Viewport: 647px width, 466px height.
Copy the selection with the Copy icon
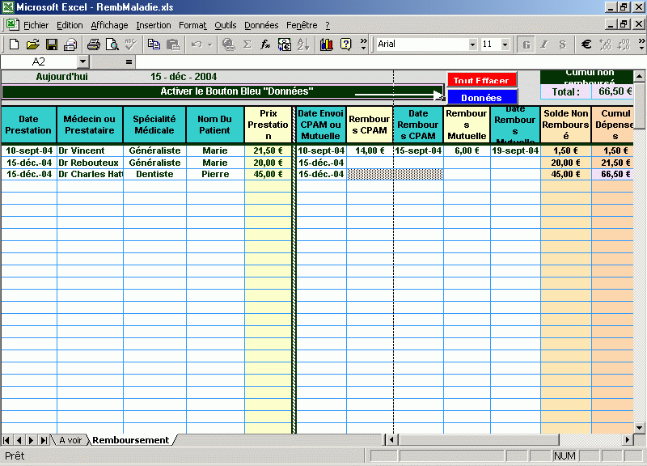point(154,44)
